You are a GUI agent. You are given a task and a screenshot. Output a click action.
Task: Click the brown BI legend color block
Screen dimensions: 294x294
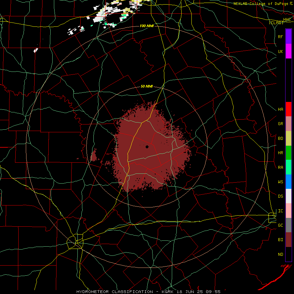(x=288, y=240)
